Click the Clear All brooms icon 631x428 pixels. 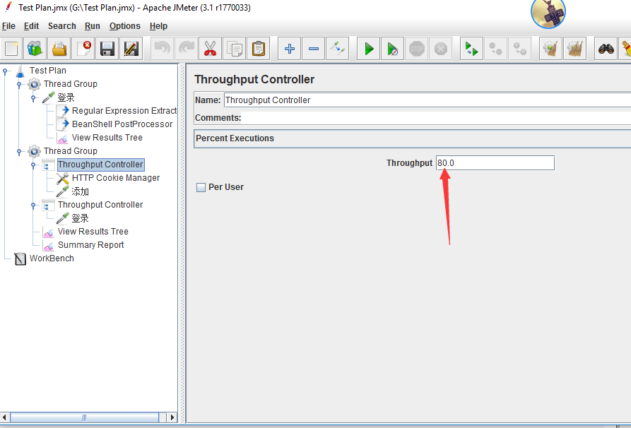[x=574, y=49]
